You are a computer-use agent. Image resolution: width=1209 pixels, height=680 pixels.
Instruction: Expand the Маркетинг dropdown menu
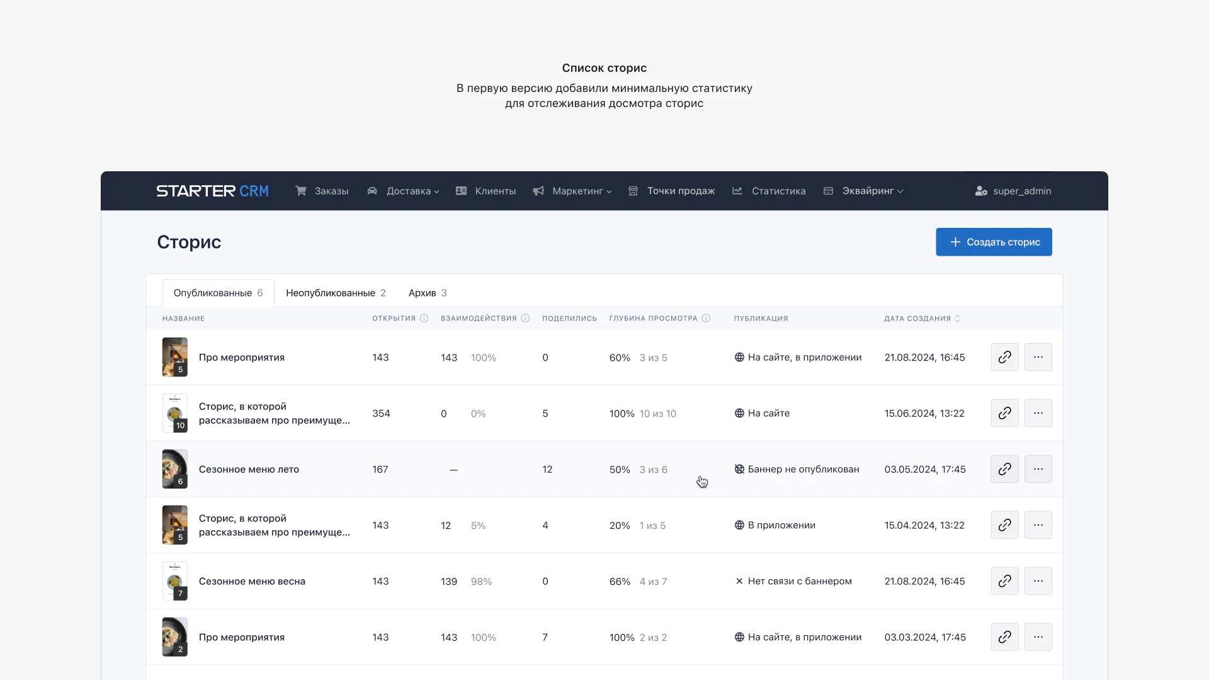(x=572, y=191)
